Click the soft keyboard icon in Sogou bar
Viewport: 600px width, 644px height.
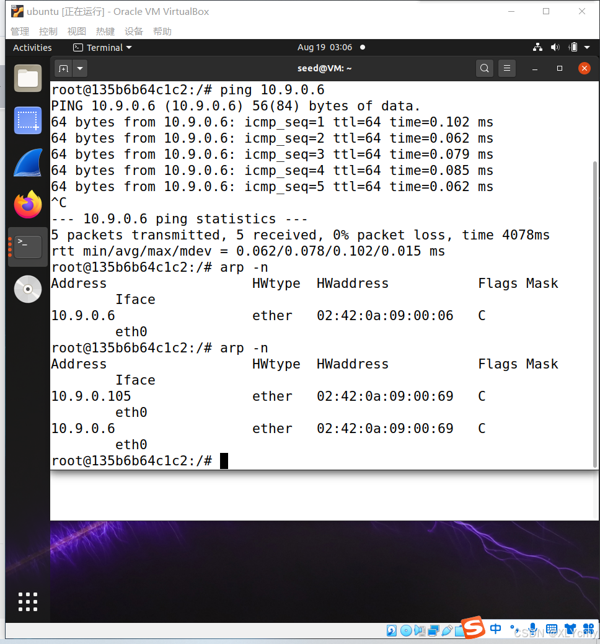(x=552, y=629)
